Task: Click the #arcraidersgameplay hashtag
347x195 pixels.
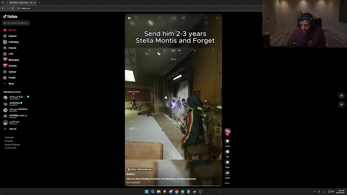Action: tap(186, 179)
